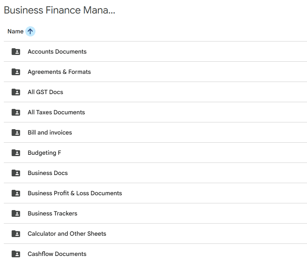Click the shared folder icon beside Accounts Documents
307x262 pixels.
(x=16, y=52)
